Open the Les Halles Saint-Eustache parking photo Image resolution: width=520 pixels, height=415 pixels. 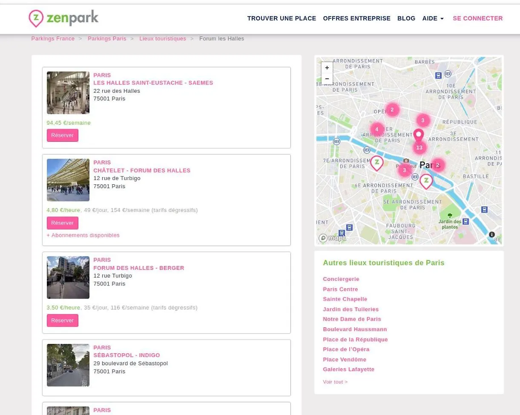click(68, 93)
